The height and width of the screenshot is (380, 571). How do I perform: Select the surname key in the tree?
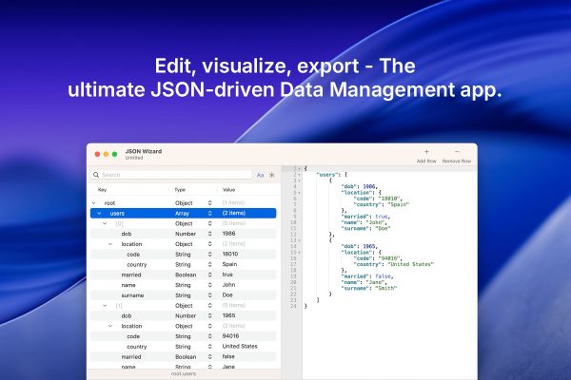point(132,295)
